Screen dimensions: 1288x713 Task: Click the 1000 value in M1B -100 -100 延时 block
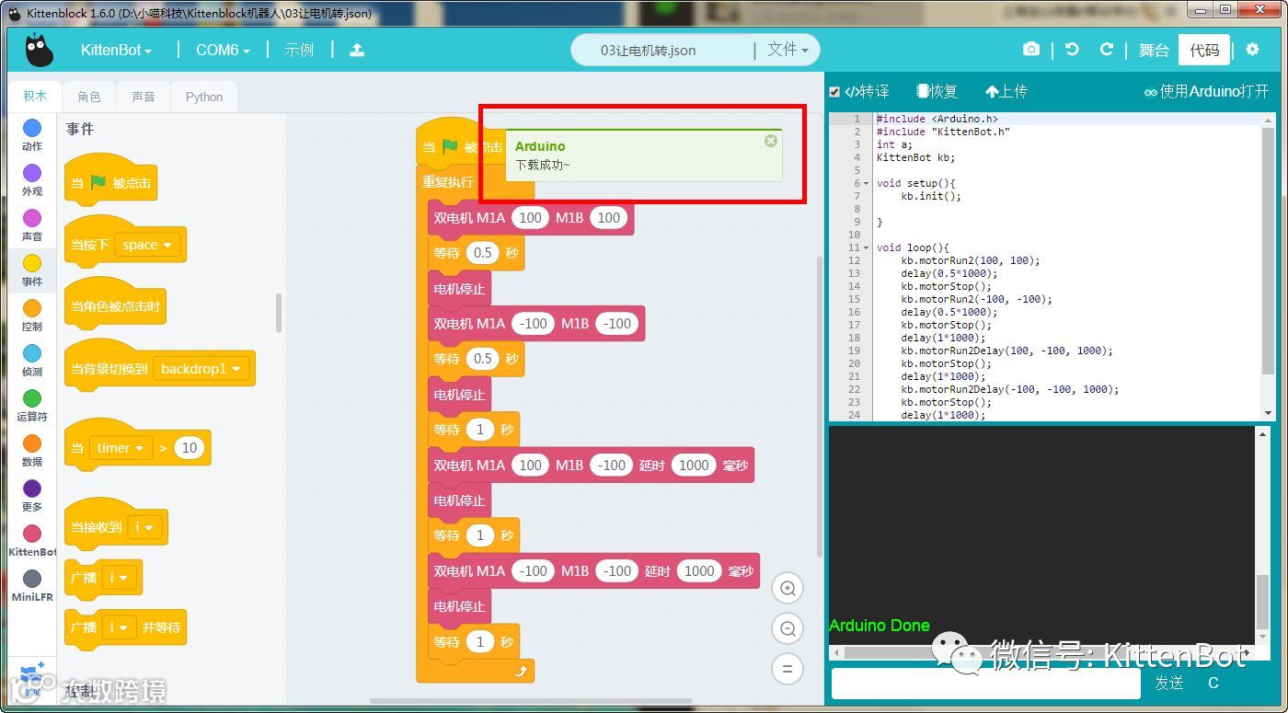pyautogui.click(x=699, y=571)
